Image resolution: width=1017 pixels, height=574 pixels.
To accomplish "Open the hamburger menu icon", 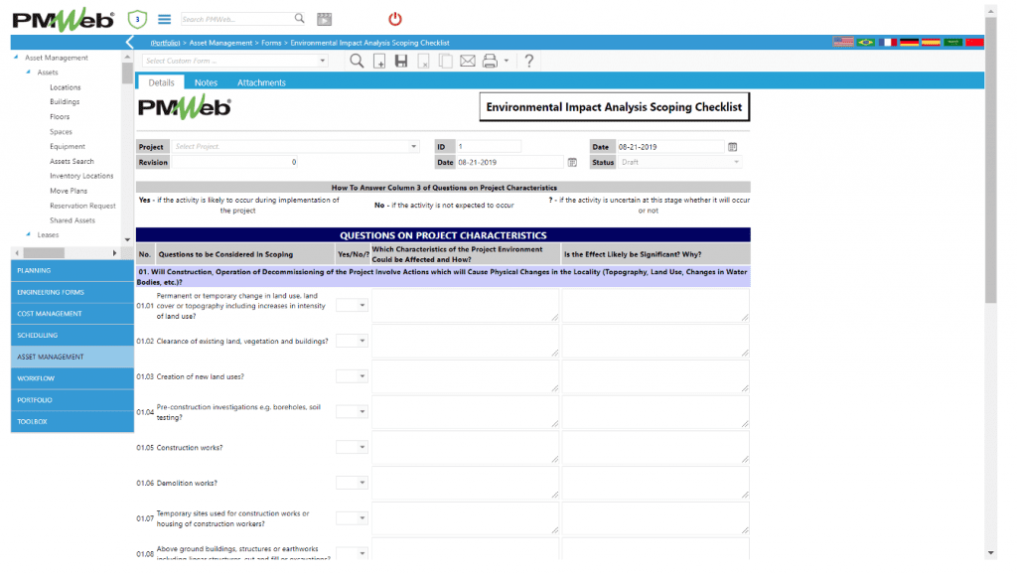I will tap(165, 20).
